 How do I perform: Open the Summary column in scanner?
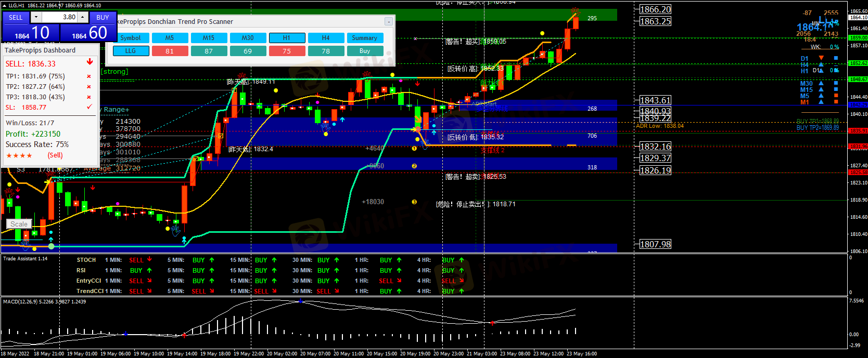[x=364, y=38]
